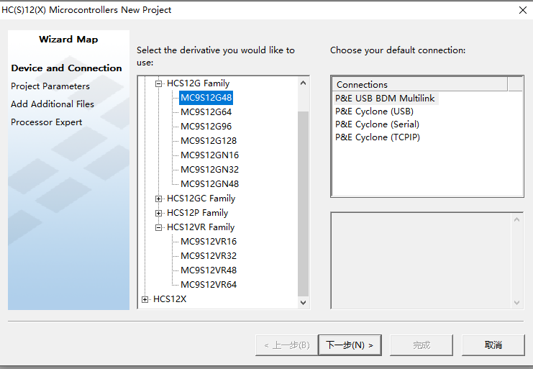Expand the HCS12P Family node
This screenshot has width=533, height=369.
(159, 213)
